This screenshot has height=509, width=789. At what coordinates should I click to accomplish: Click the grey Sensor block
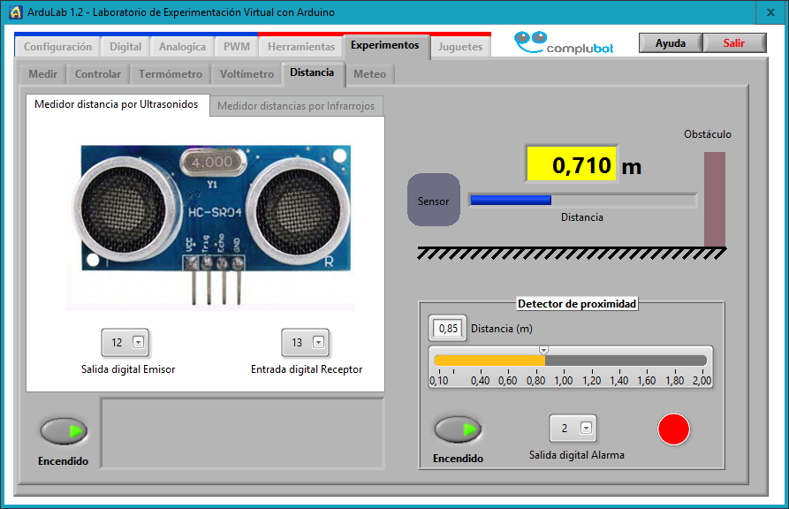click(433, 201)
